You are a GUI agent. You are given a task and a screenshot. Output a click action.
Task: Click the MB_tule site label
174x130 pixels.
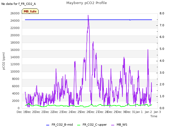30,11
